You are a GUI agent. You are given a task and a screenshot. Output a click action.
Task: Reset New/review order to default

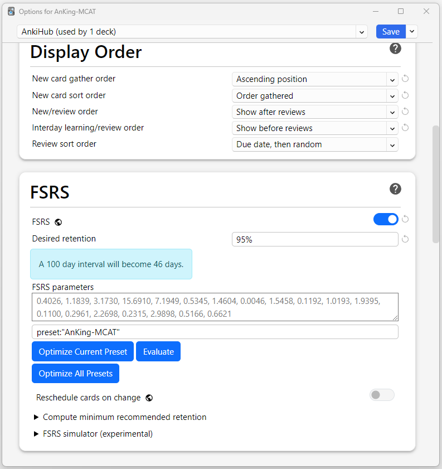(x=405, y=112)
